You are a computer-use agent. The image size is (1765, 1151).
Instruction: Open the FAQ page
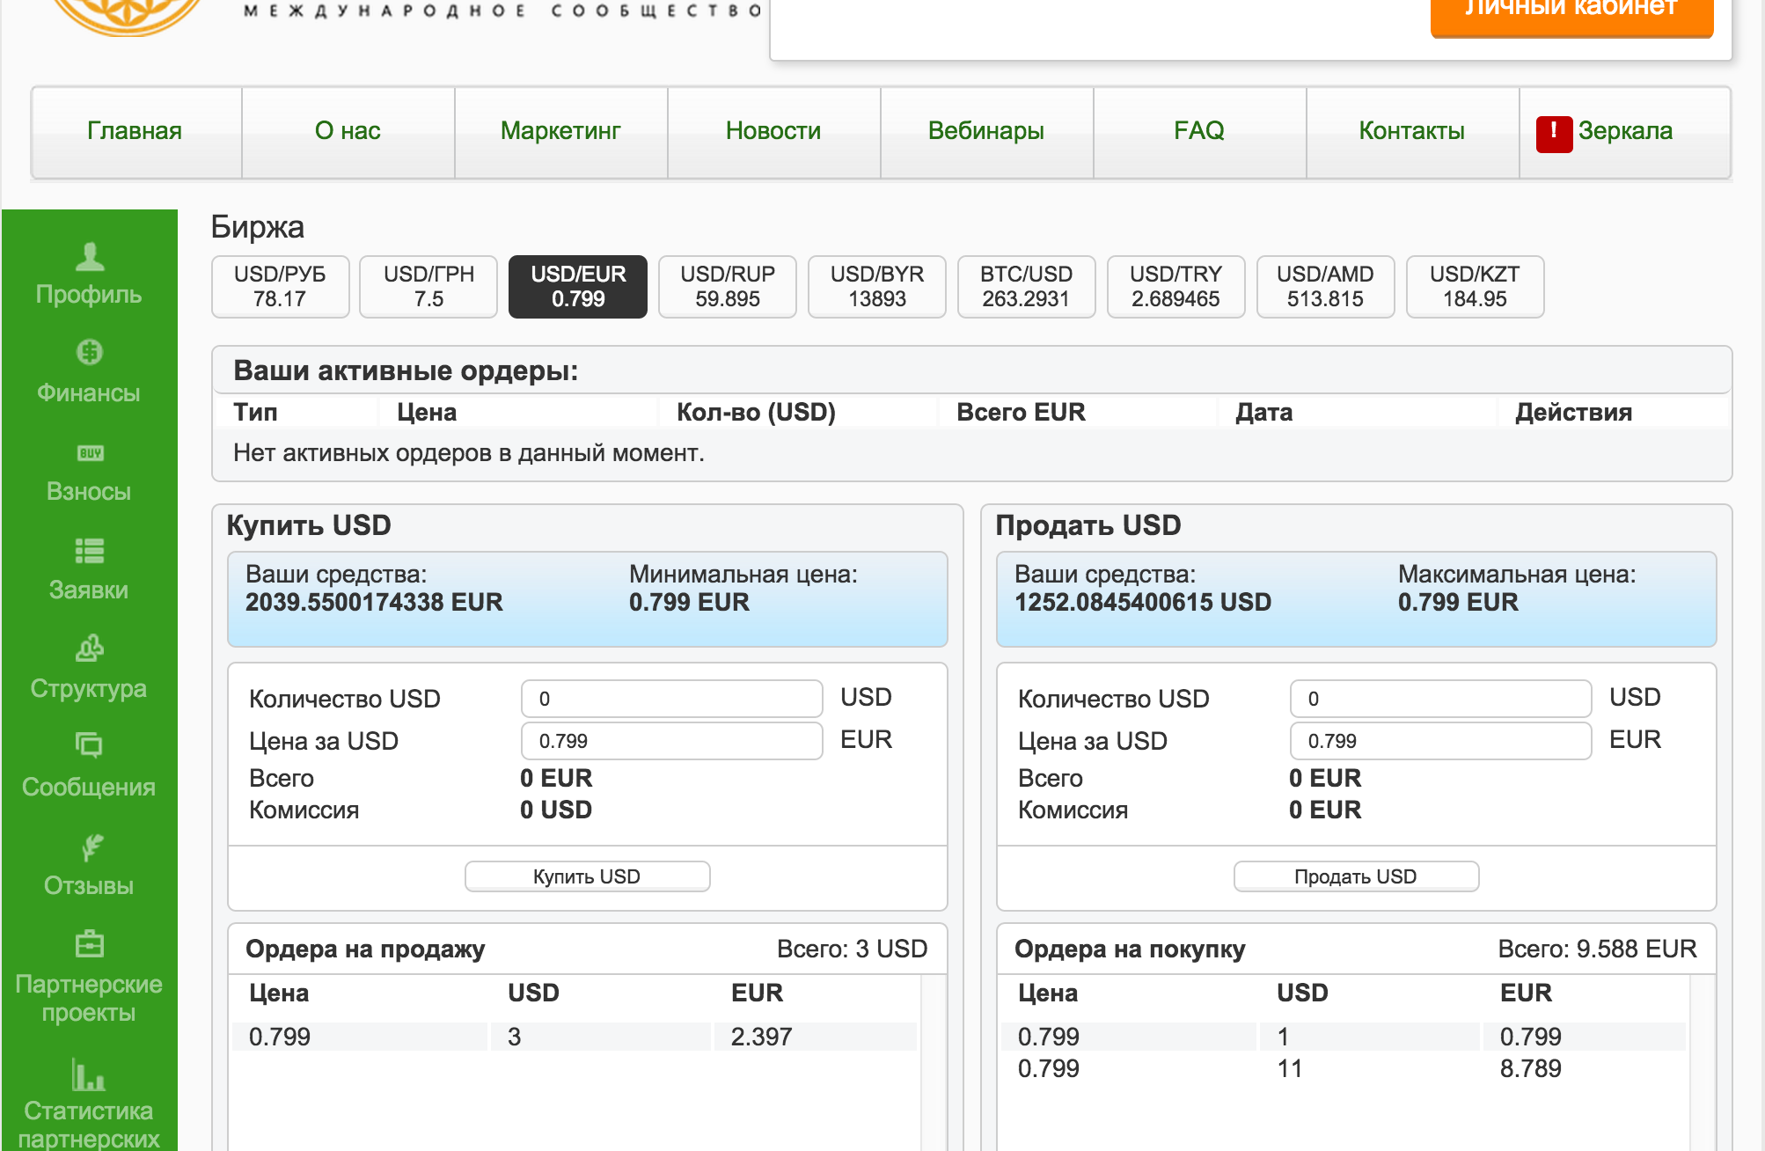click(x=1199, y=131)
